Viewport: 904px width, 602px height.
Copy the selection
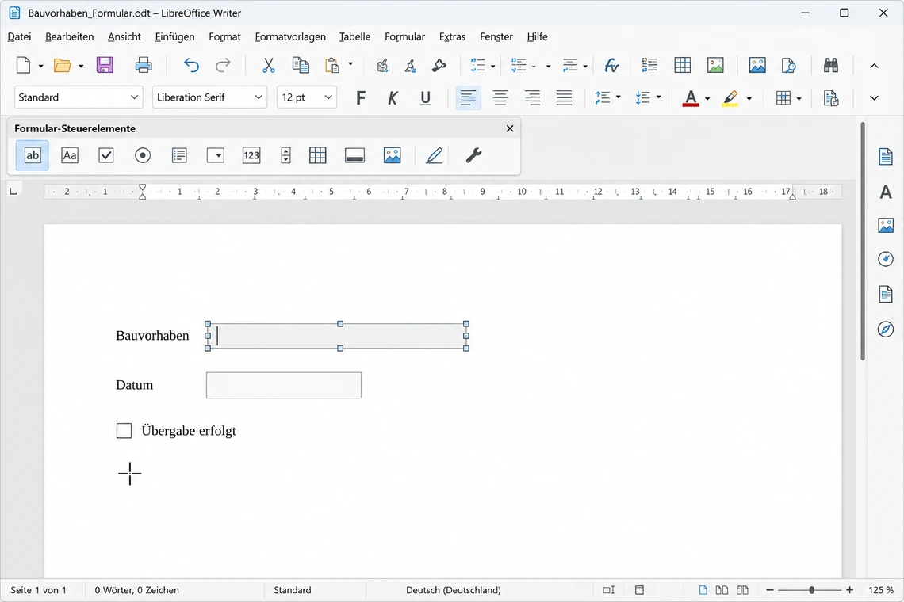pyautogui.click(x=301, y=66)
